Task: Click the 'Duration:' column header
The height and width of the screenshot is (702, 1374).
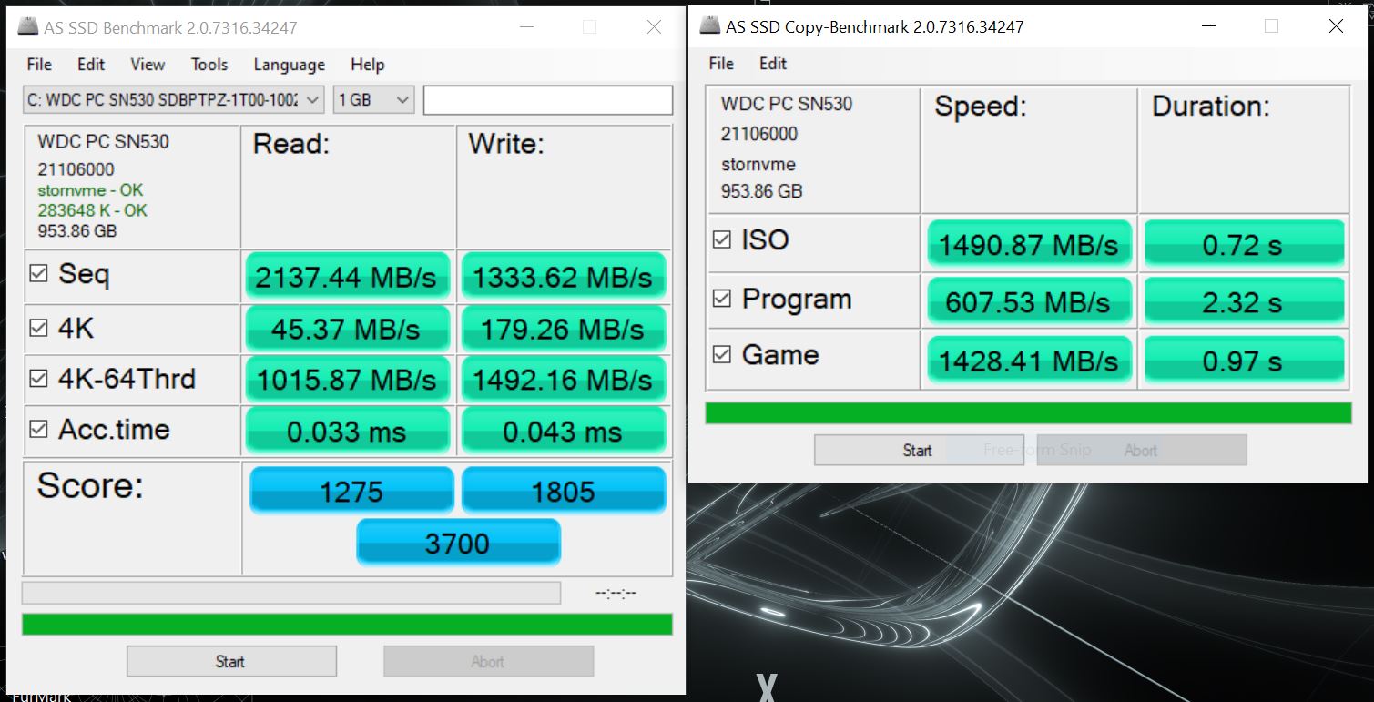Action: pos(1211,107)
